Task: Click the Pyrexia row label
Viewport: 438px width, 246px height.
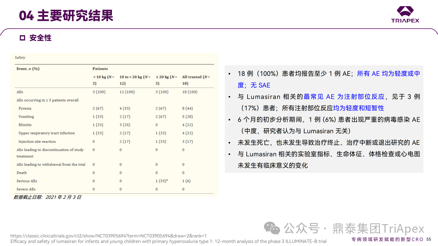Action: (x=25, y=108)
